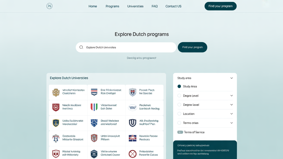
Task: Expand the Location dropdown arrow
Action: [x=232, y=114]
